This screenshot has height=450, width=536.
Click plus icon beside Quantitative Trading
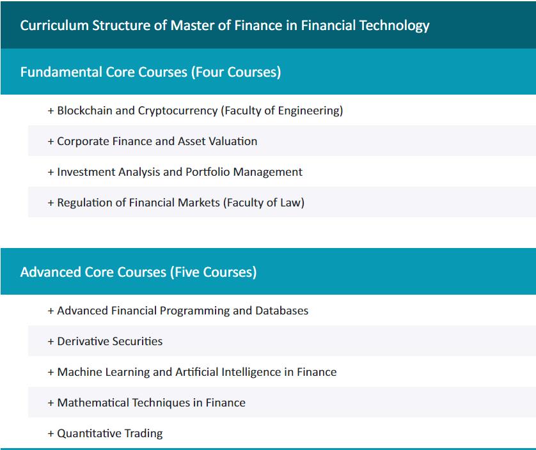pos(51,433)
